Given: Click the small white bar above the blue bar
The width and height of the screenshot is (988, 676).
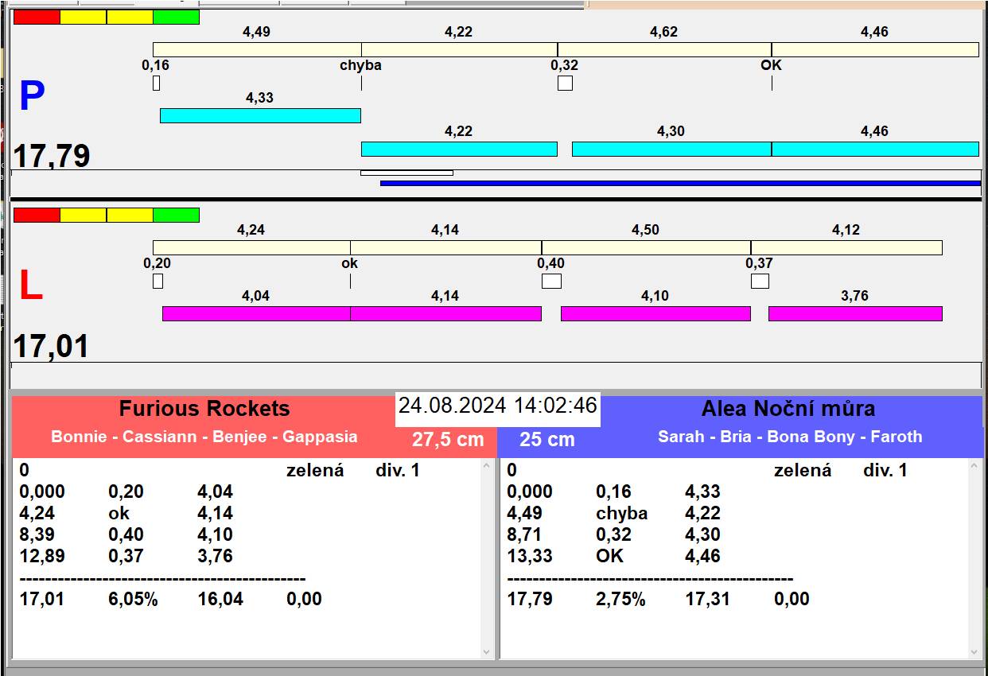Looking at the screenshot, I should [406, 173].
